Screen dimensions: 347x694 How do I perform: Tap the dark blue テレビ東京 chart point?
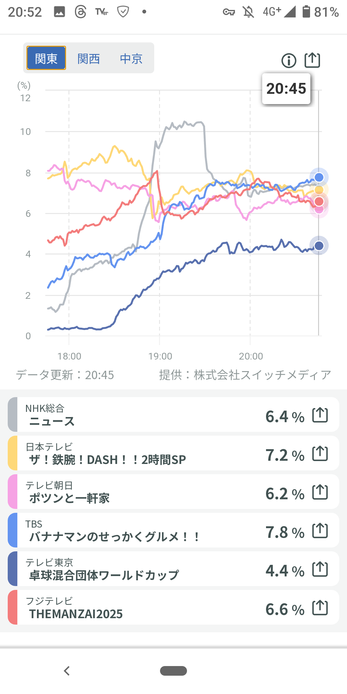319,246
